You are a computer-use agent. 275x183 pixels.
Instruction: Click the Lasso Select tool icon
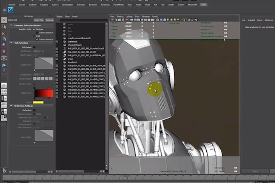pos(4,26)
